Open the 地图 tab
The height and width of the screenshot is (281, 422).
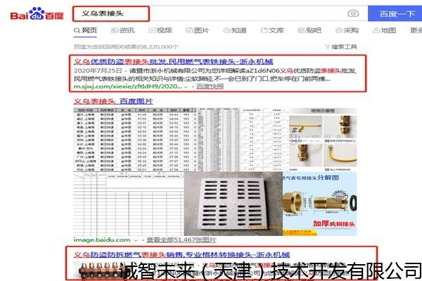click(384, 30)
